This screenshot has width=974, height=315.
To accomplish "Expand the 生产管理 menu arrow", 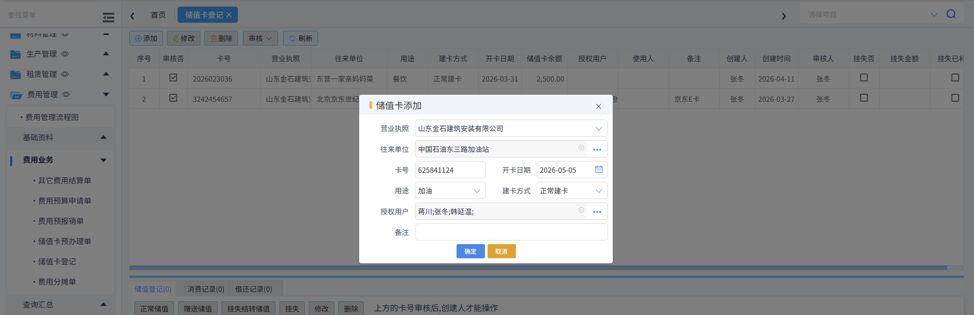I will (106, 54).
